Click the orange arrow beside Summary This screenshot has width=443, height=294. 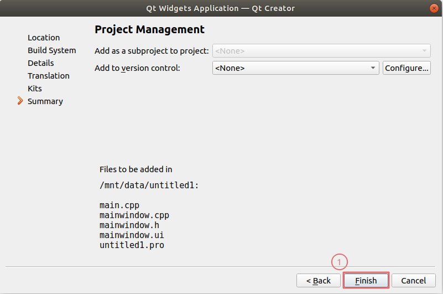point(20,101)
